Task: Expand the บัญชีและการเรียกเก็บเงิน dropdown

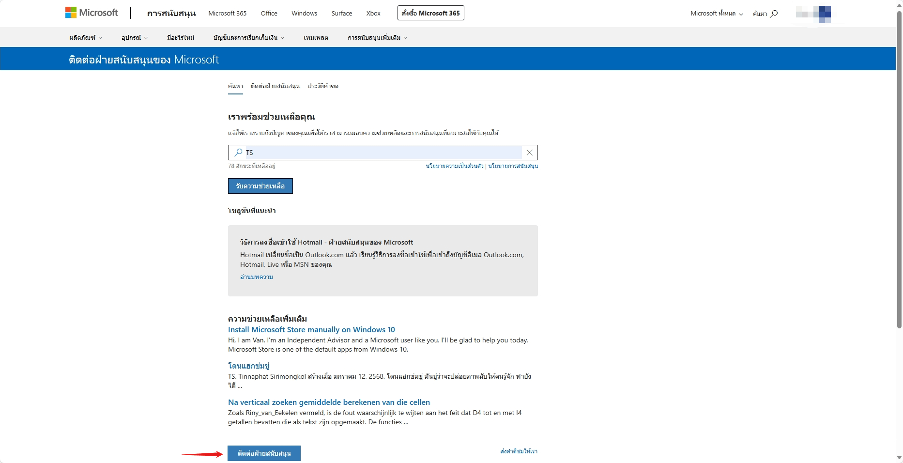Action: point(249,38)
